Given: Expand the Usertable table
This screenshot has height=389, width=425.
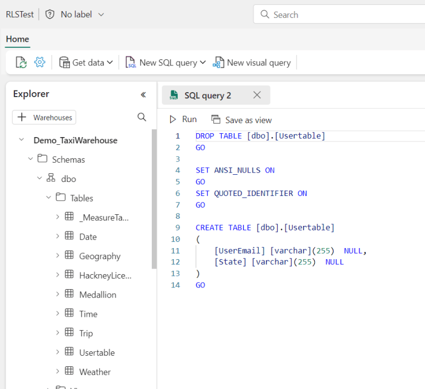Looking at the screenshot, I should 58,352.
